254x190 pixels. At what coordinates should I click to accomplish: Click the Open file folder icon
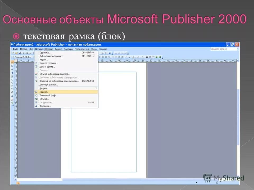point(16,53)
